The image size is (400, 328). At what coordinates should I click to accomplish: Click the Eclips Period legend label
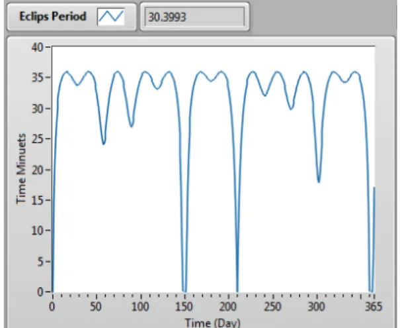[52, 17]
